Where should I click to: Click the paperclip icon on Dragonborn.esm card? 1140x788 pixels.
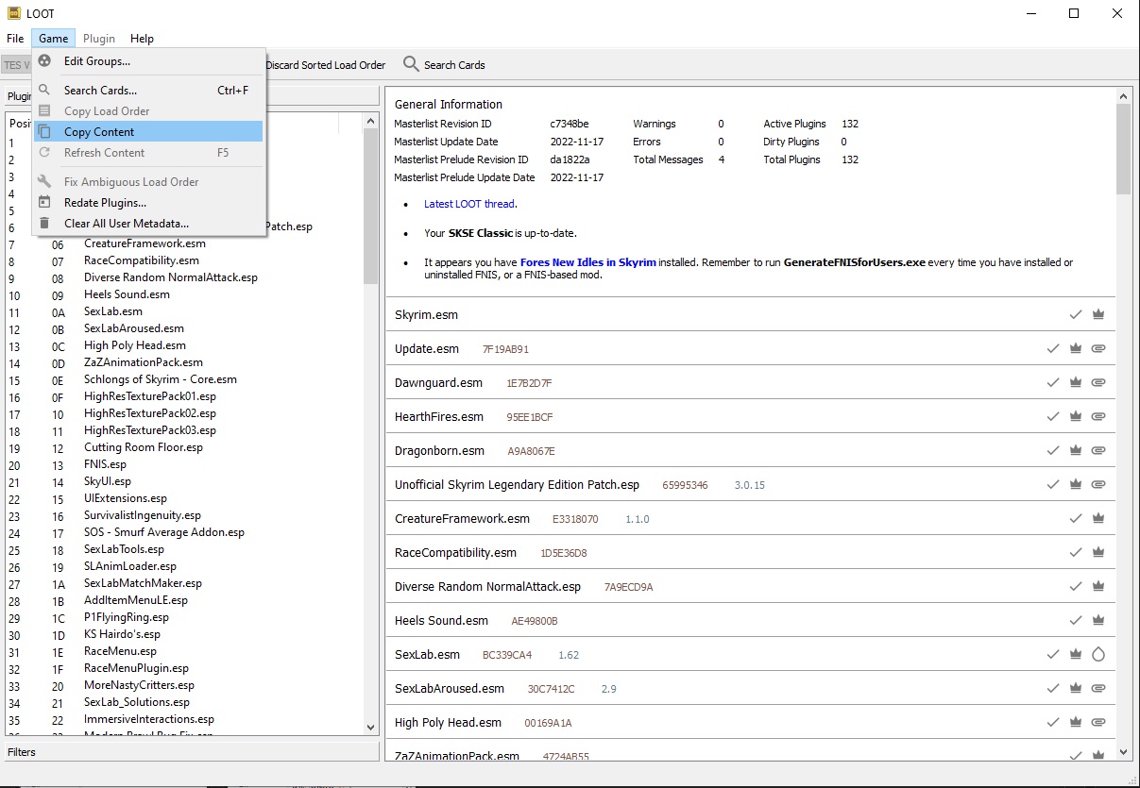1097,450
